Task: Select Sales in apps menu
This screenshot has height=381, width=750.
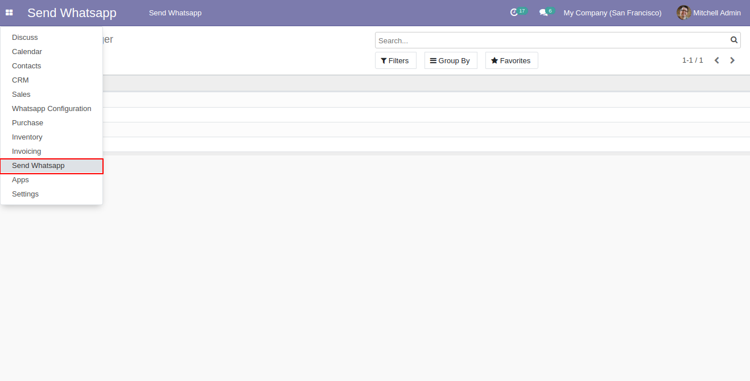Action: point(51,94)
